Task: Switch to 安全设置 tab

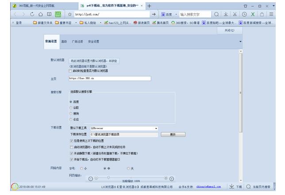Action: 93,41
